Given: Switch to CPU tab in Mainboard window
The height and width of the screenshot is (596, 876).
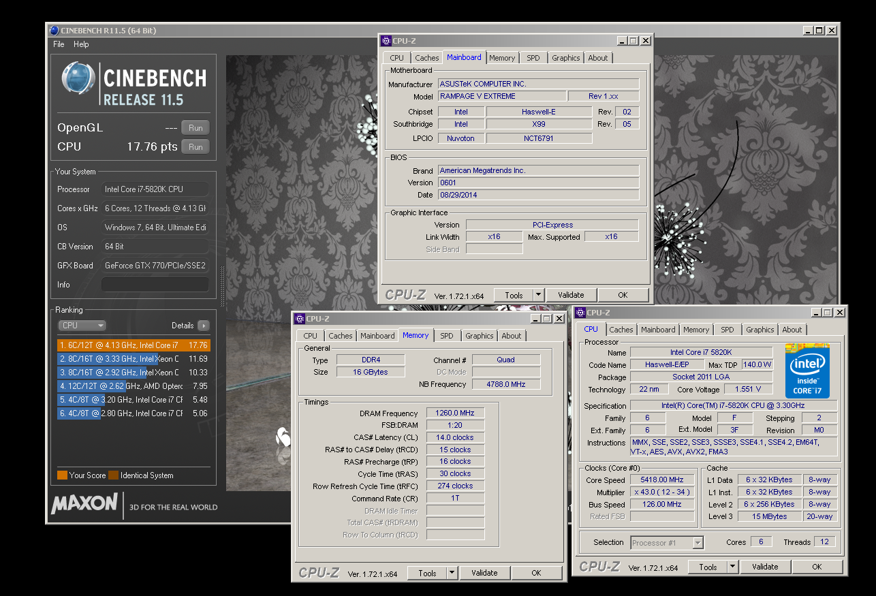Looking at the screenshot, I should [x=396, y=58].
